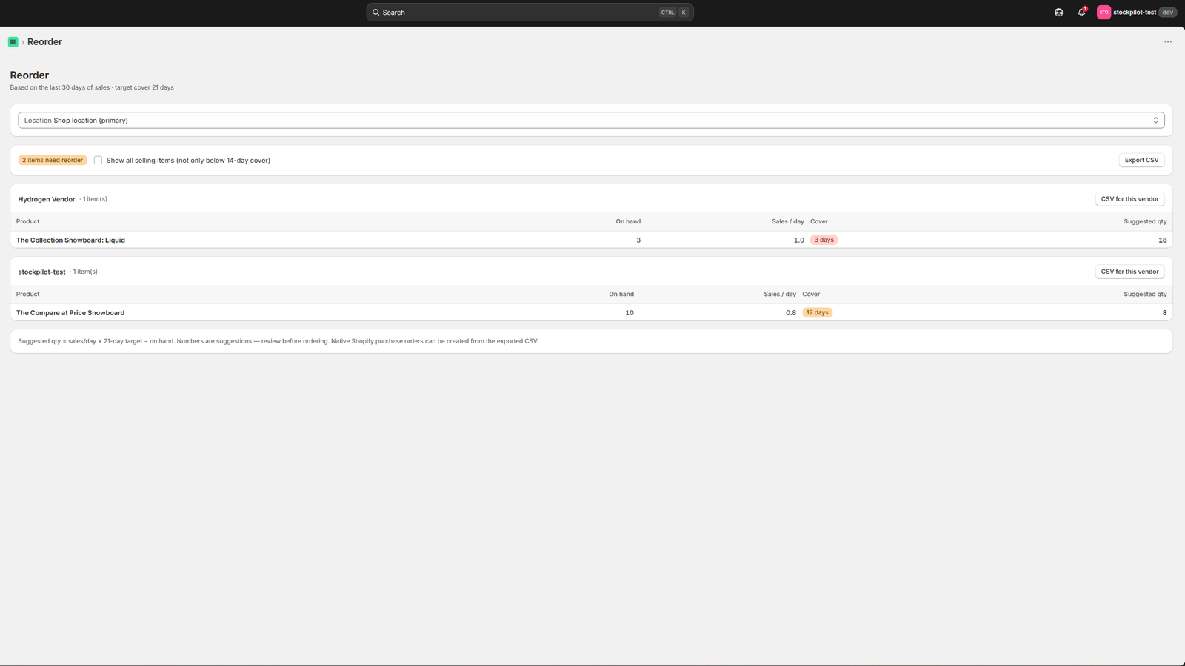Click the stockpilot-test vendor heading
The height and width of the screenshot is (666, 1185).
click(41, 272)
